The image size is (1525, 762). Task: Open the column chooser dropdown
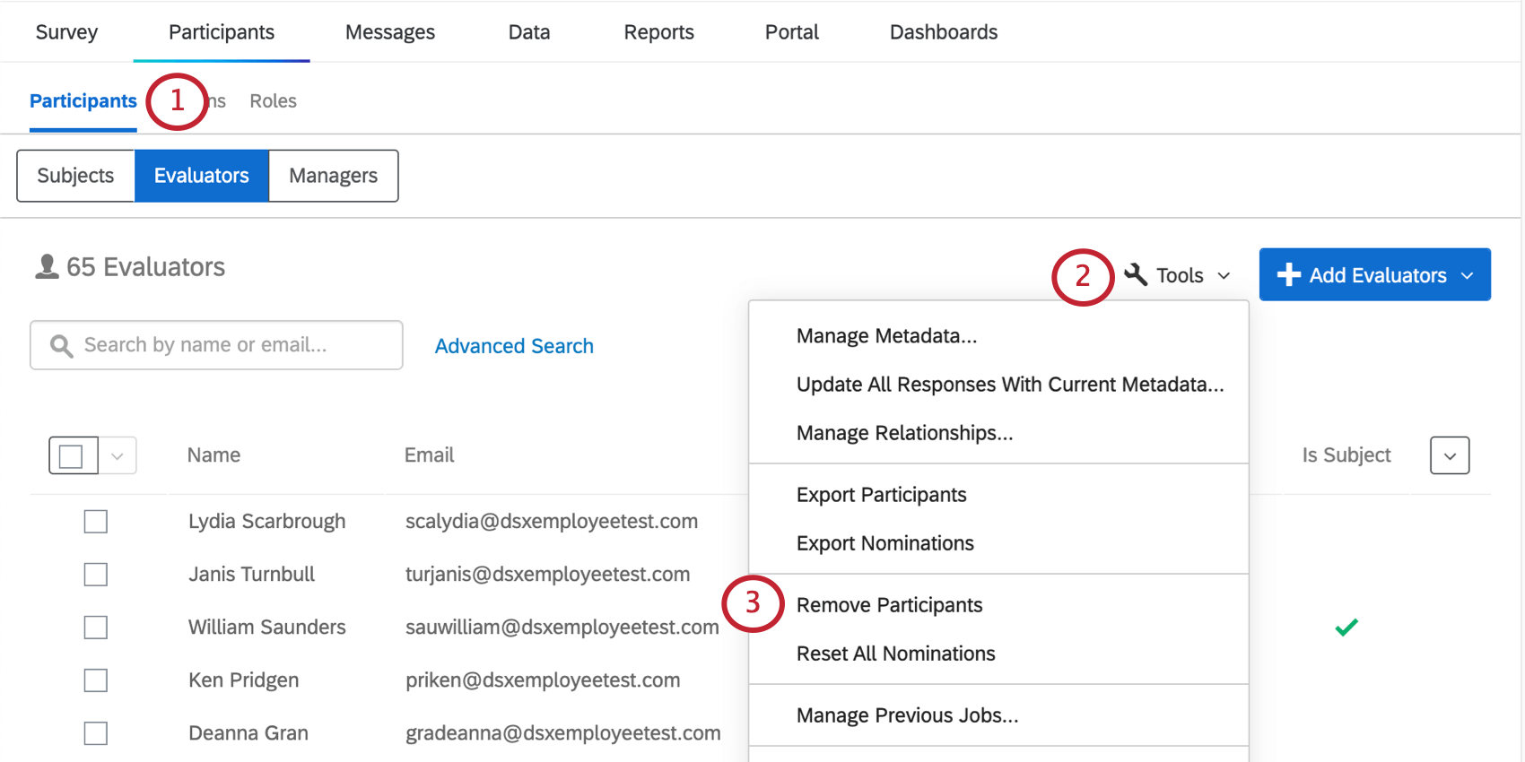coord(1449,456)
